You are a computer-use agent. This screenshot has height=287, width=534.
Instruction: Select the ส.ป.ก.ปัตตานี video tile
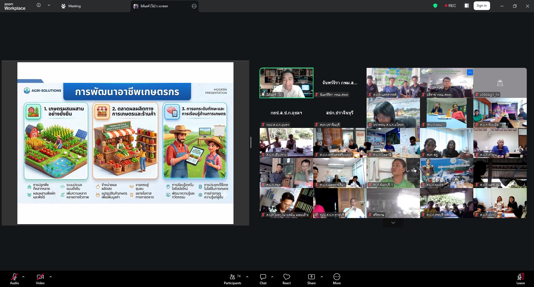click(x=393, y=143)
